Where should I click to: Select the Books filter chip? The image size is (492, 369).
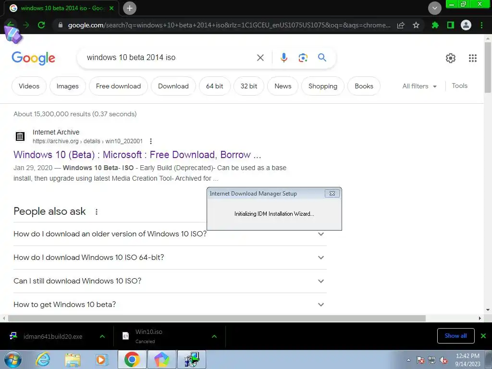[364, 86]
